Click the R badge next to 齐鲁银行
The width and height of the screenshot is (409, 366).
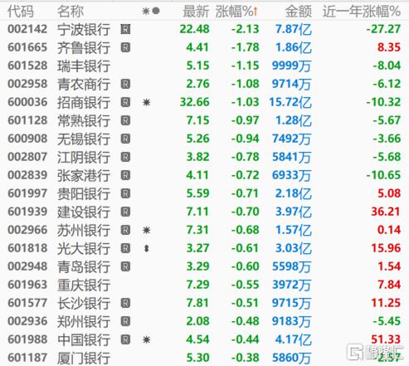tap(125, 47)
